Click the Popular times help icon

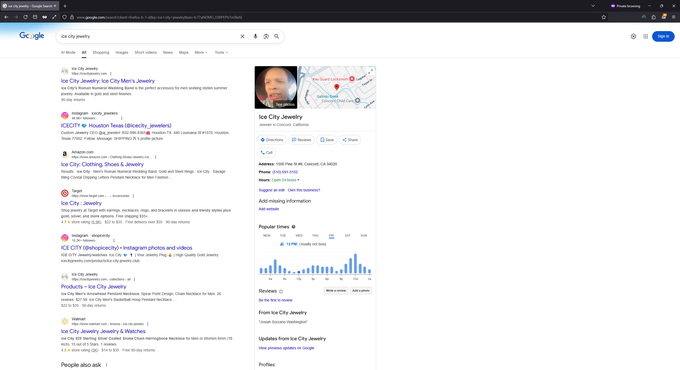(x=294, y=227)
